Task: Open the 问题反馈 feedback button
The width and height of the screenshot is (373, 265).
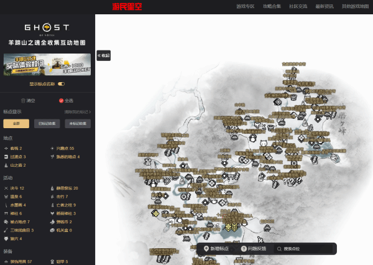Action: (253, 249)
